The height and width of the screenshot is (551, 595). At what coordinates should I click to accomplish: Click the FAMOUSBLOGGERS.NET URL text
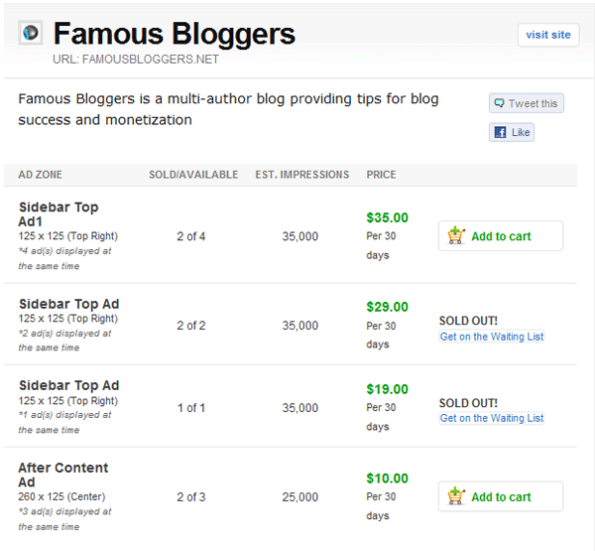(151, 60)
